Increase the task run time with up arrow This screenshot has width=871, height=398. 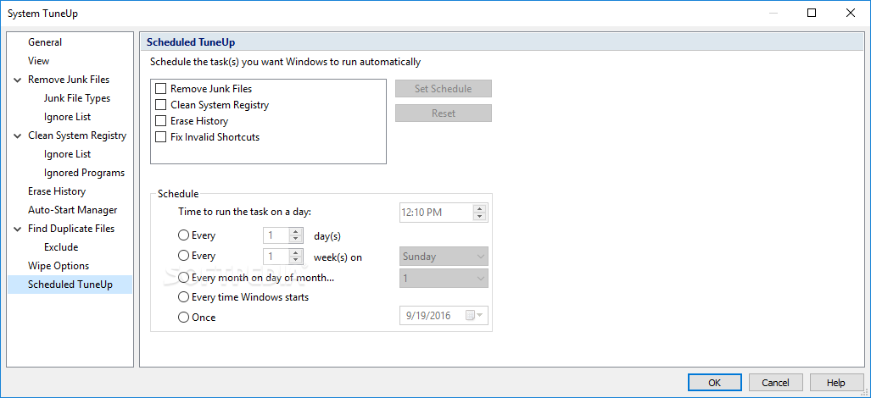(480, 208)
